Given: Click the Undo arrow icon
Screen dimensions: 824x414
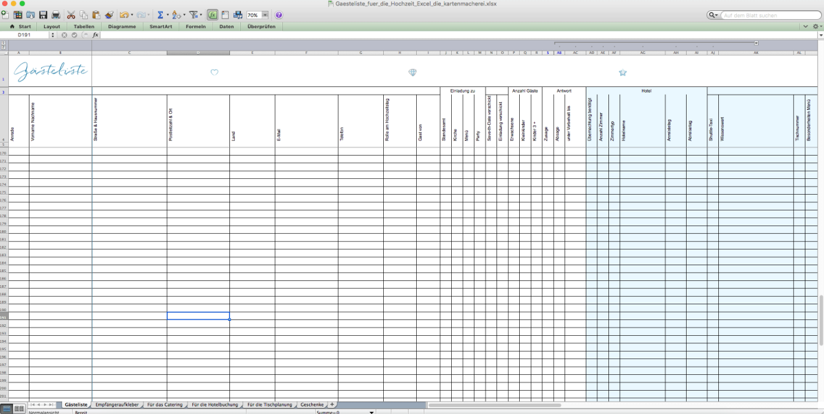Looking at the screenshot, I should pos(124,14).
